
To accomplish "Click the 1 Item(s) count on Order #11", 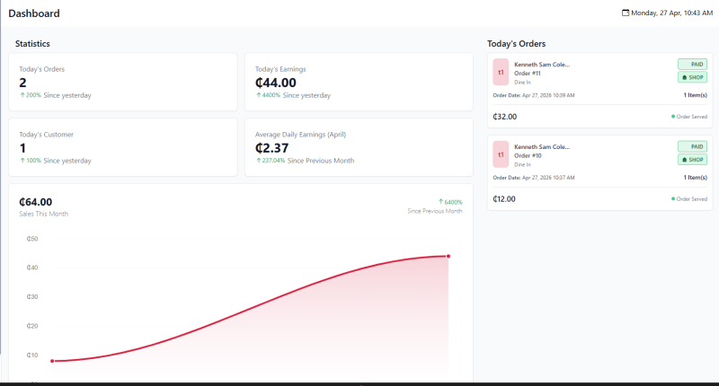I will click(x=695, y=95).
